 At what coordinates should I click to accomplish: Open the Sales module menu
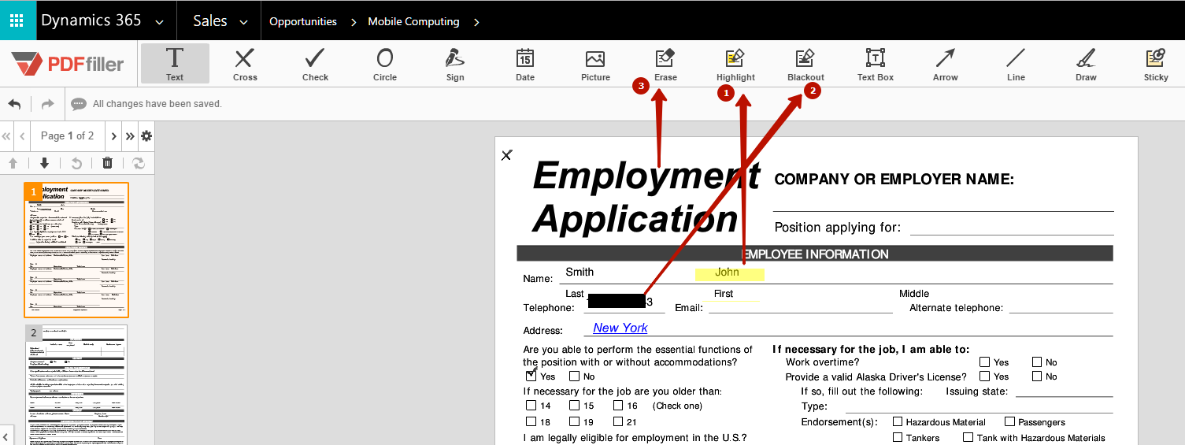pos(210,21)
